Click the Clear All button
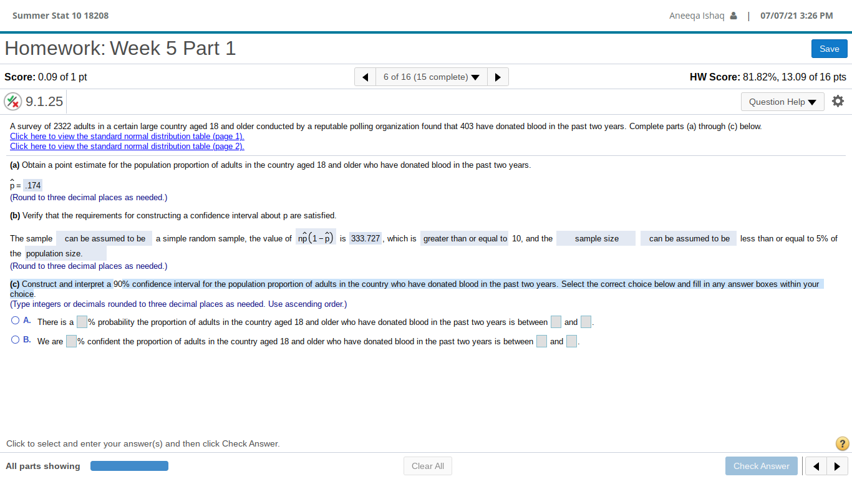This screenshot has height=479, width=852. click(427, 465)
